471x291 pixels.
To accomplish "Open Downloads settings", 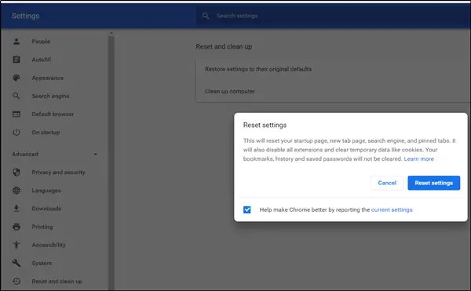I will click(x=46, y=209).
